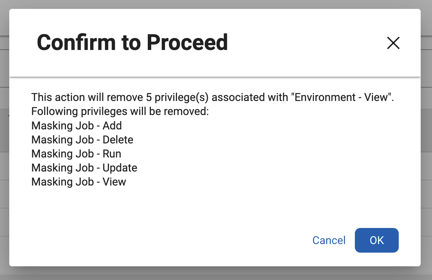This screenshot has height=280, width=432.
Task: Select the "Masking Job - View" privilege text
Action: pos(78,182)
